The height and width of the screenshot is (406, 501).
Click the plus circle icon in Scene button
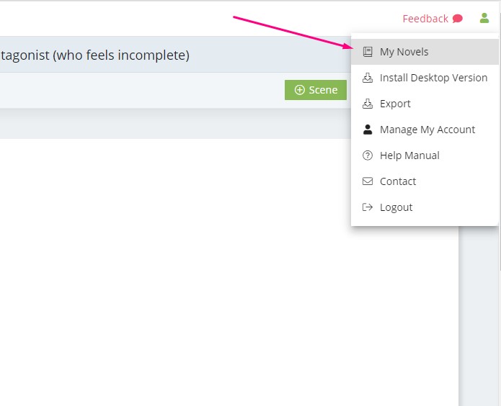[x=299, y=90]
